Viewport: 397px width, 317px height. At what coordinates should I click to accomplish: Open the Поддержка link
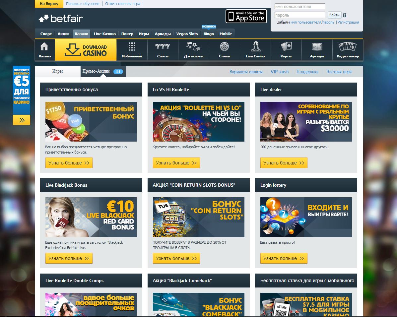coord(307,72)
